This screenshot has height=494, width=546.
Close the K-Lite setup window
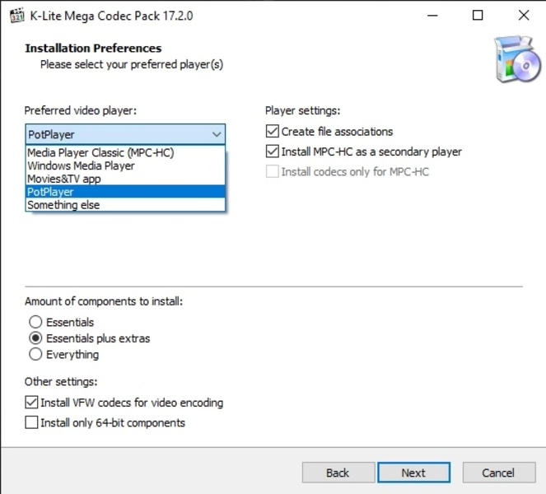pos(524,16)
